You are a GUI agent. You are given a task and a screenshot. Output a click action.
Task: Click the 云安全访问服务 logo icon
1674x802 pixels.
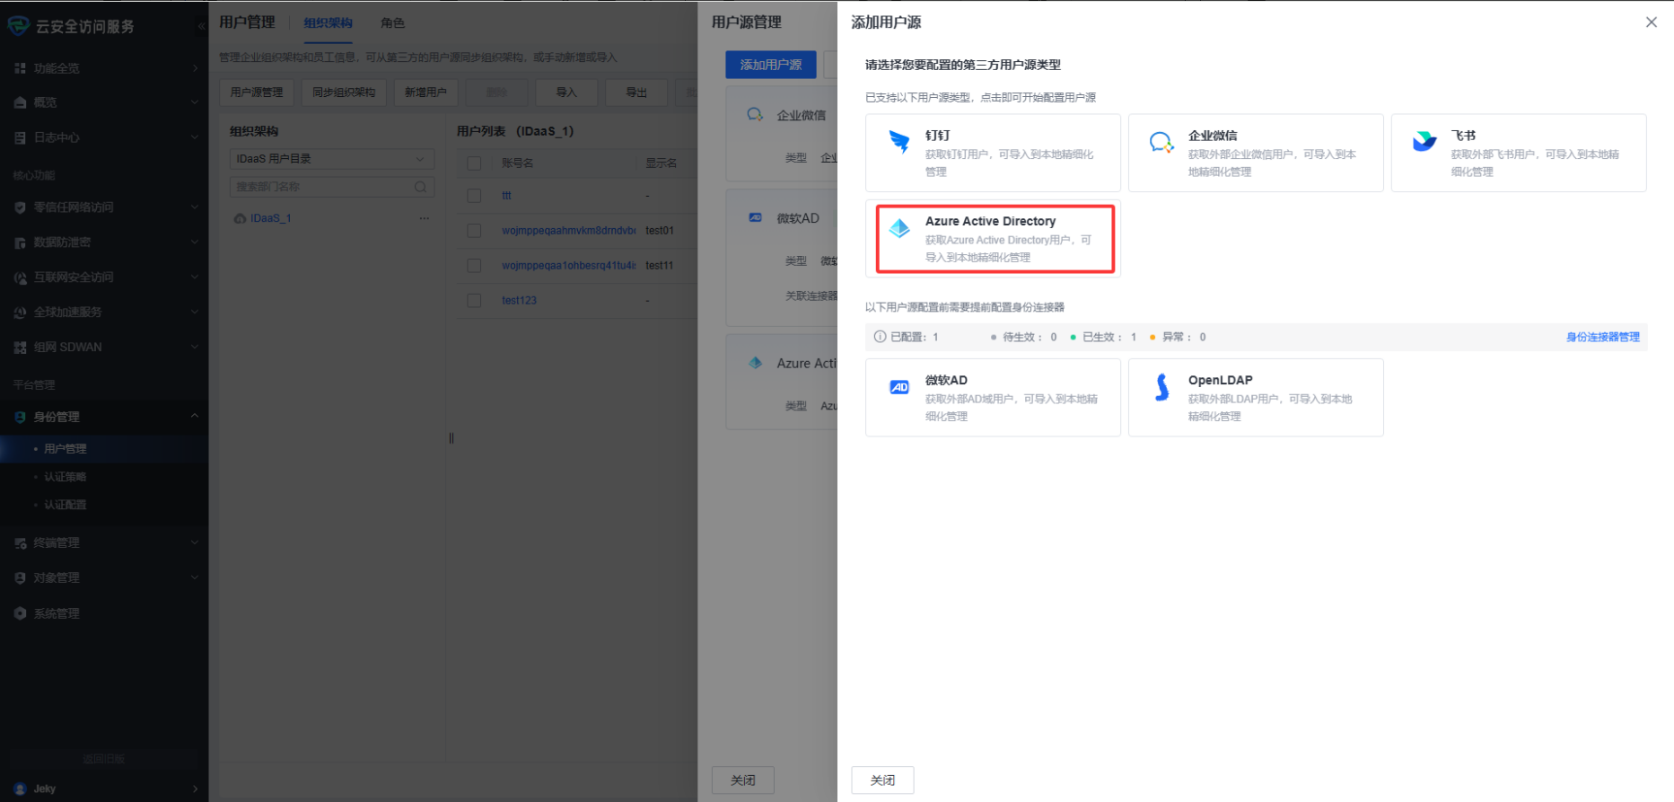18,26
